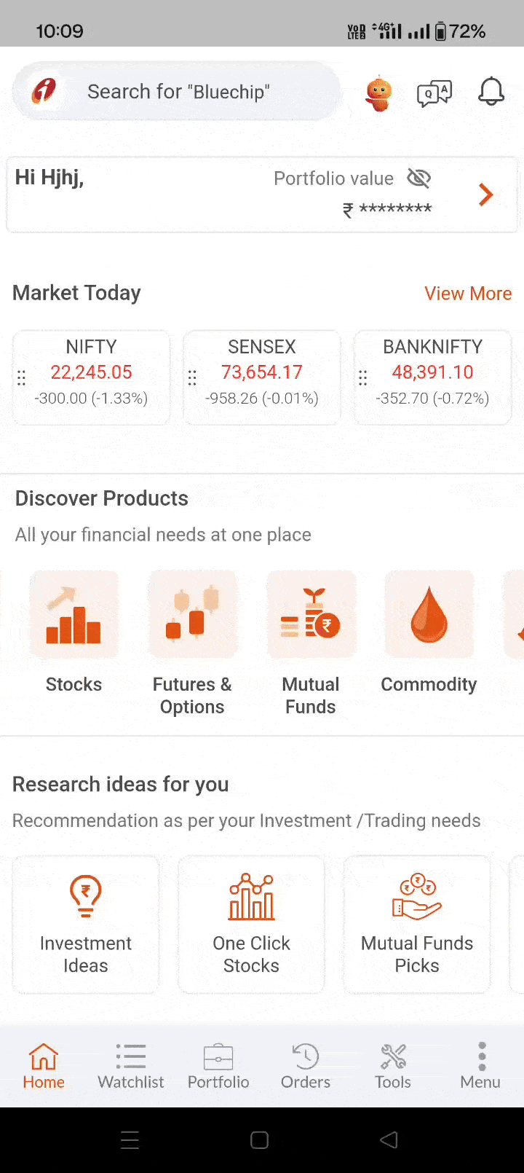Image resolution: width=524 pixels, height=1173 pixels.
Task: Switch to the Watchlist tab
Action: point(131,1066)
